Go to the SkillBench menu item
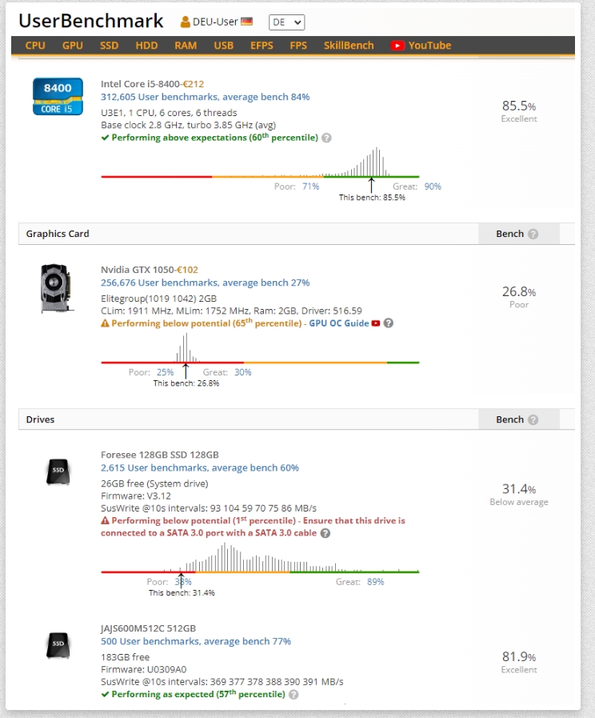This screenshot has width=595, height=718. pyautogui.click(x=349, y=46)
